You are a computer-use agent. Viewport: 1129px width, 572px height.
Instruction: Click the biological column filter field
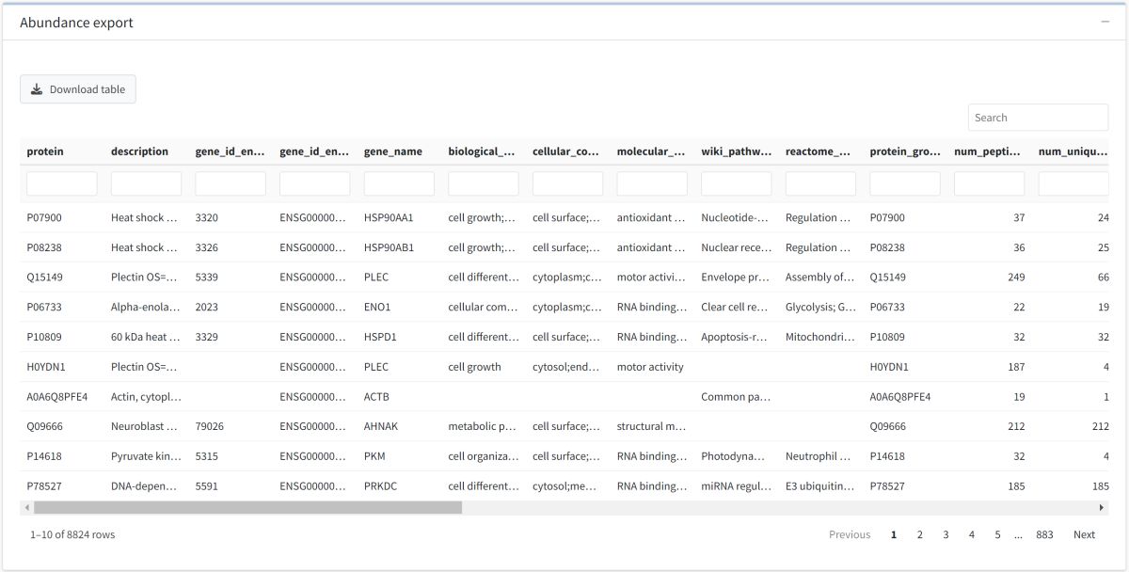484,183
